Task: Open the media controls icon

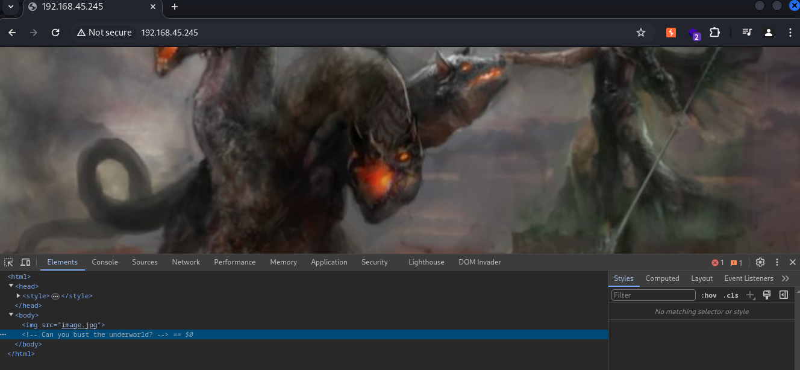Action: point(747,33)
